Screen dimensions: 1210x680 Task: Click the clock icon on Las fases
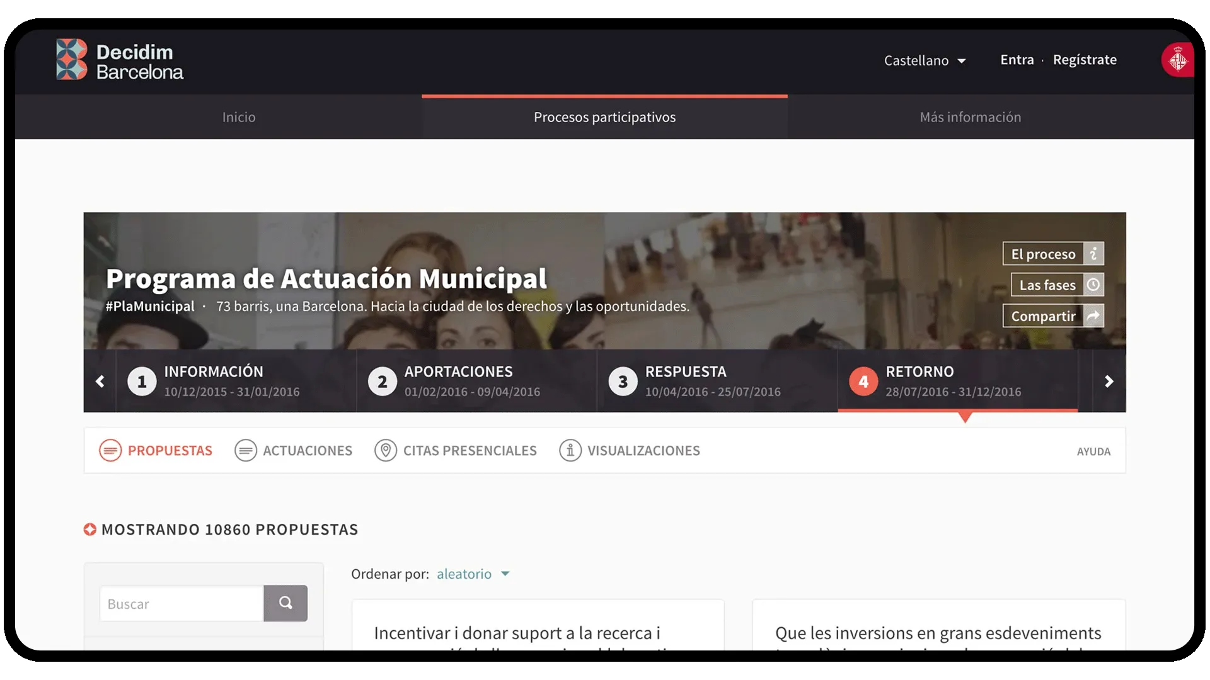coord(1093,285)
